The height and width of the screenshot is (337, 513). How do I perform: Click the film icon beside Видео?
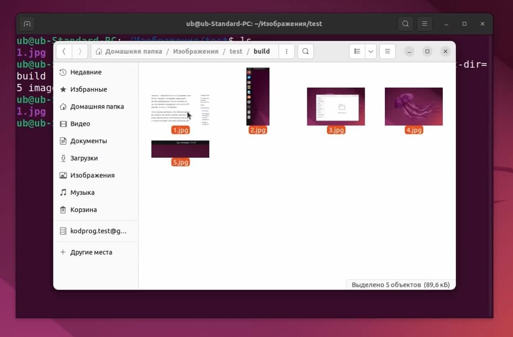coord(63,124)
